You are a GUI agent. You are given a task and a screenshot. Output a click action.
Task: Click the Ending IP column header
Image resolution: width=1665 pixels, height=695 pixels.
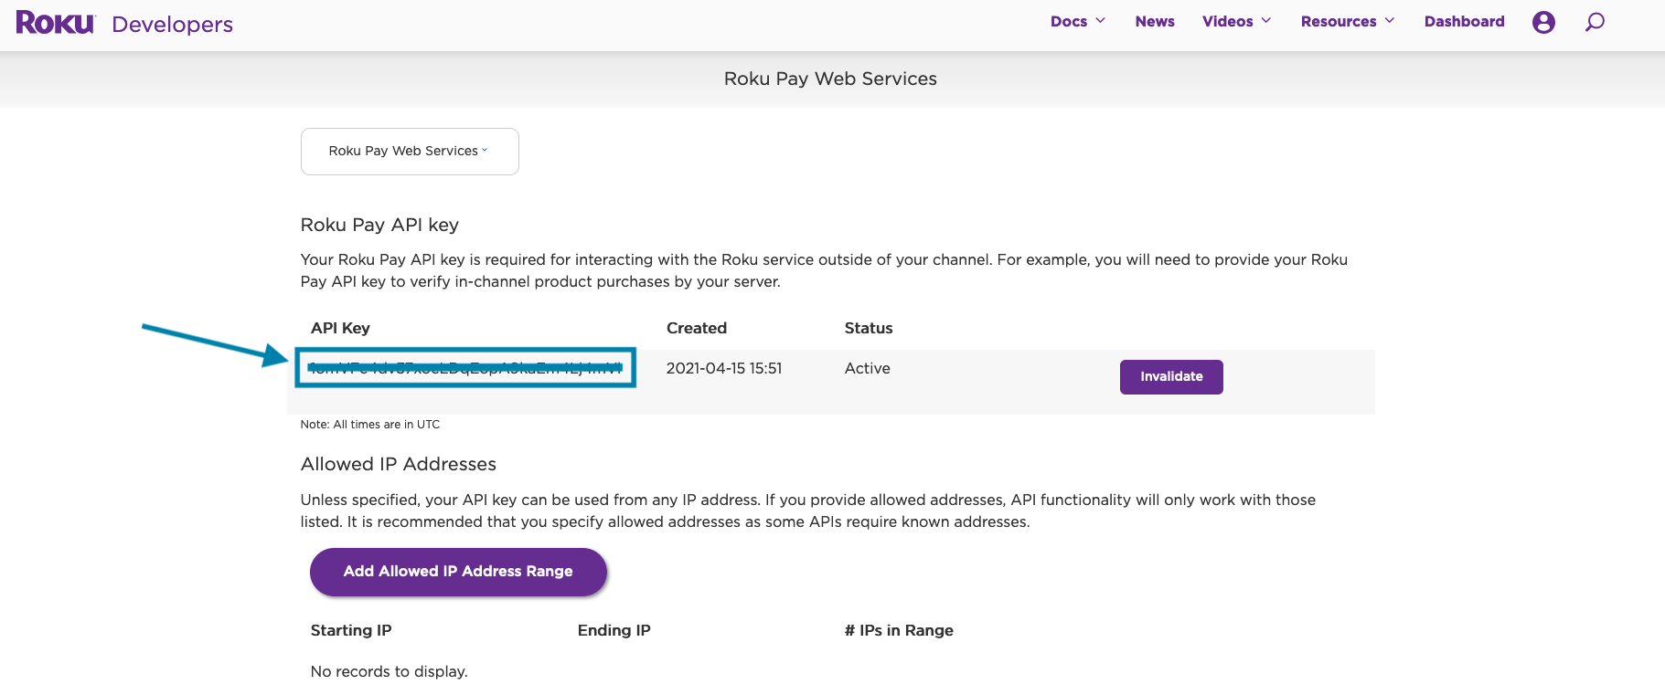point(614,630)
